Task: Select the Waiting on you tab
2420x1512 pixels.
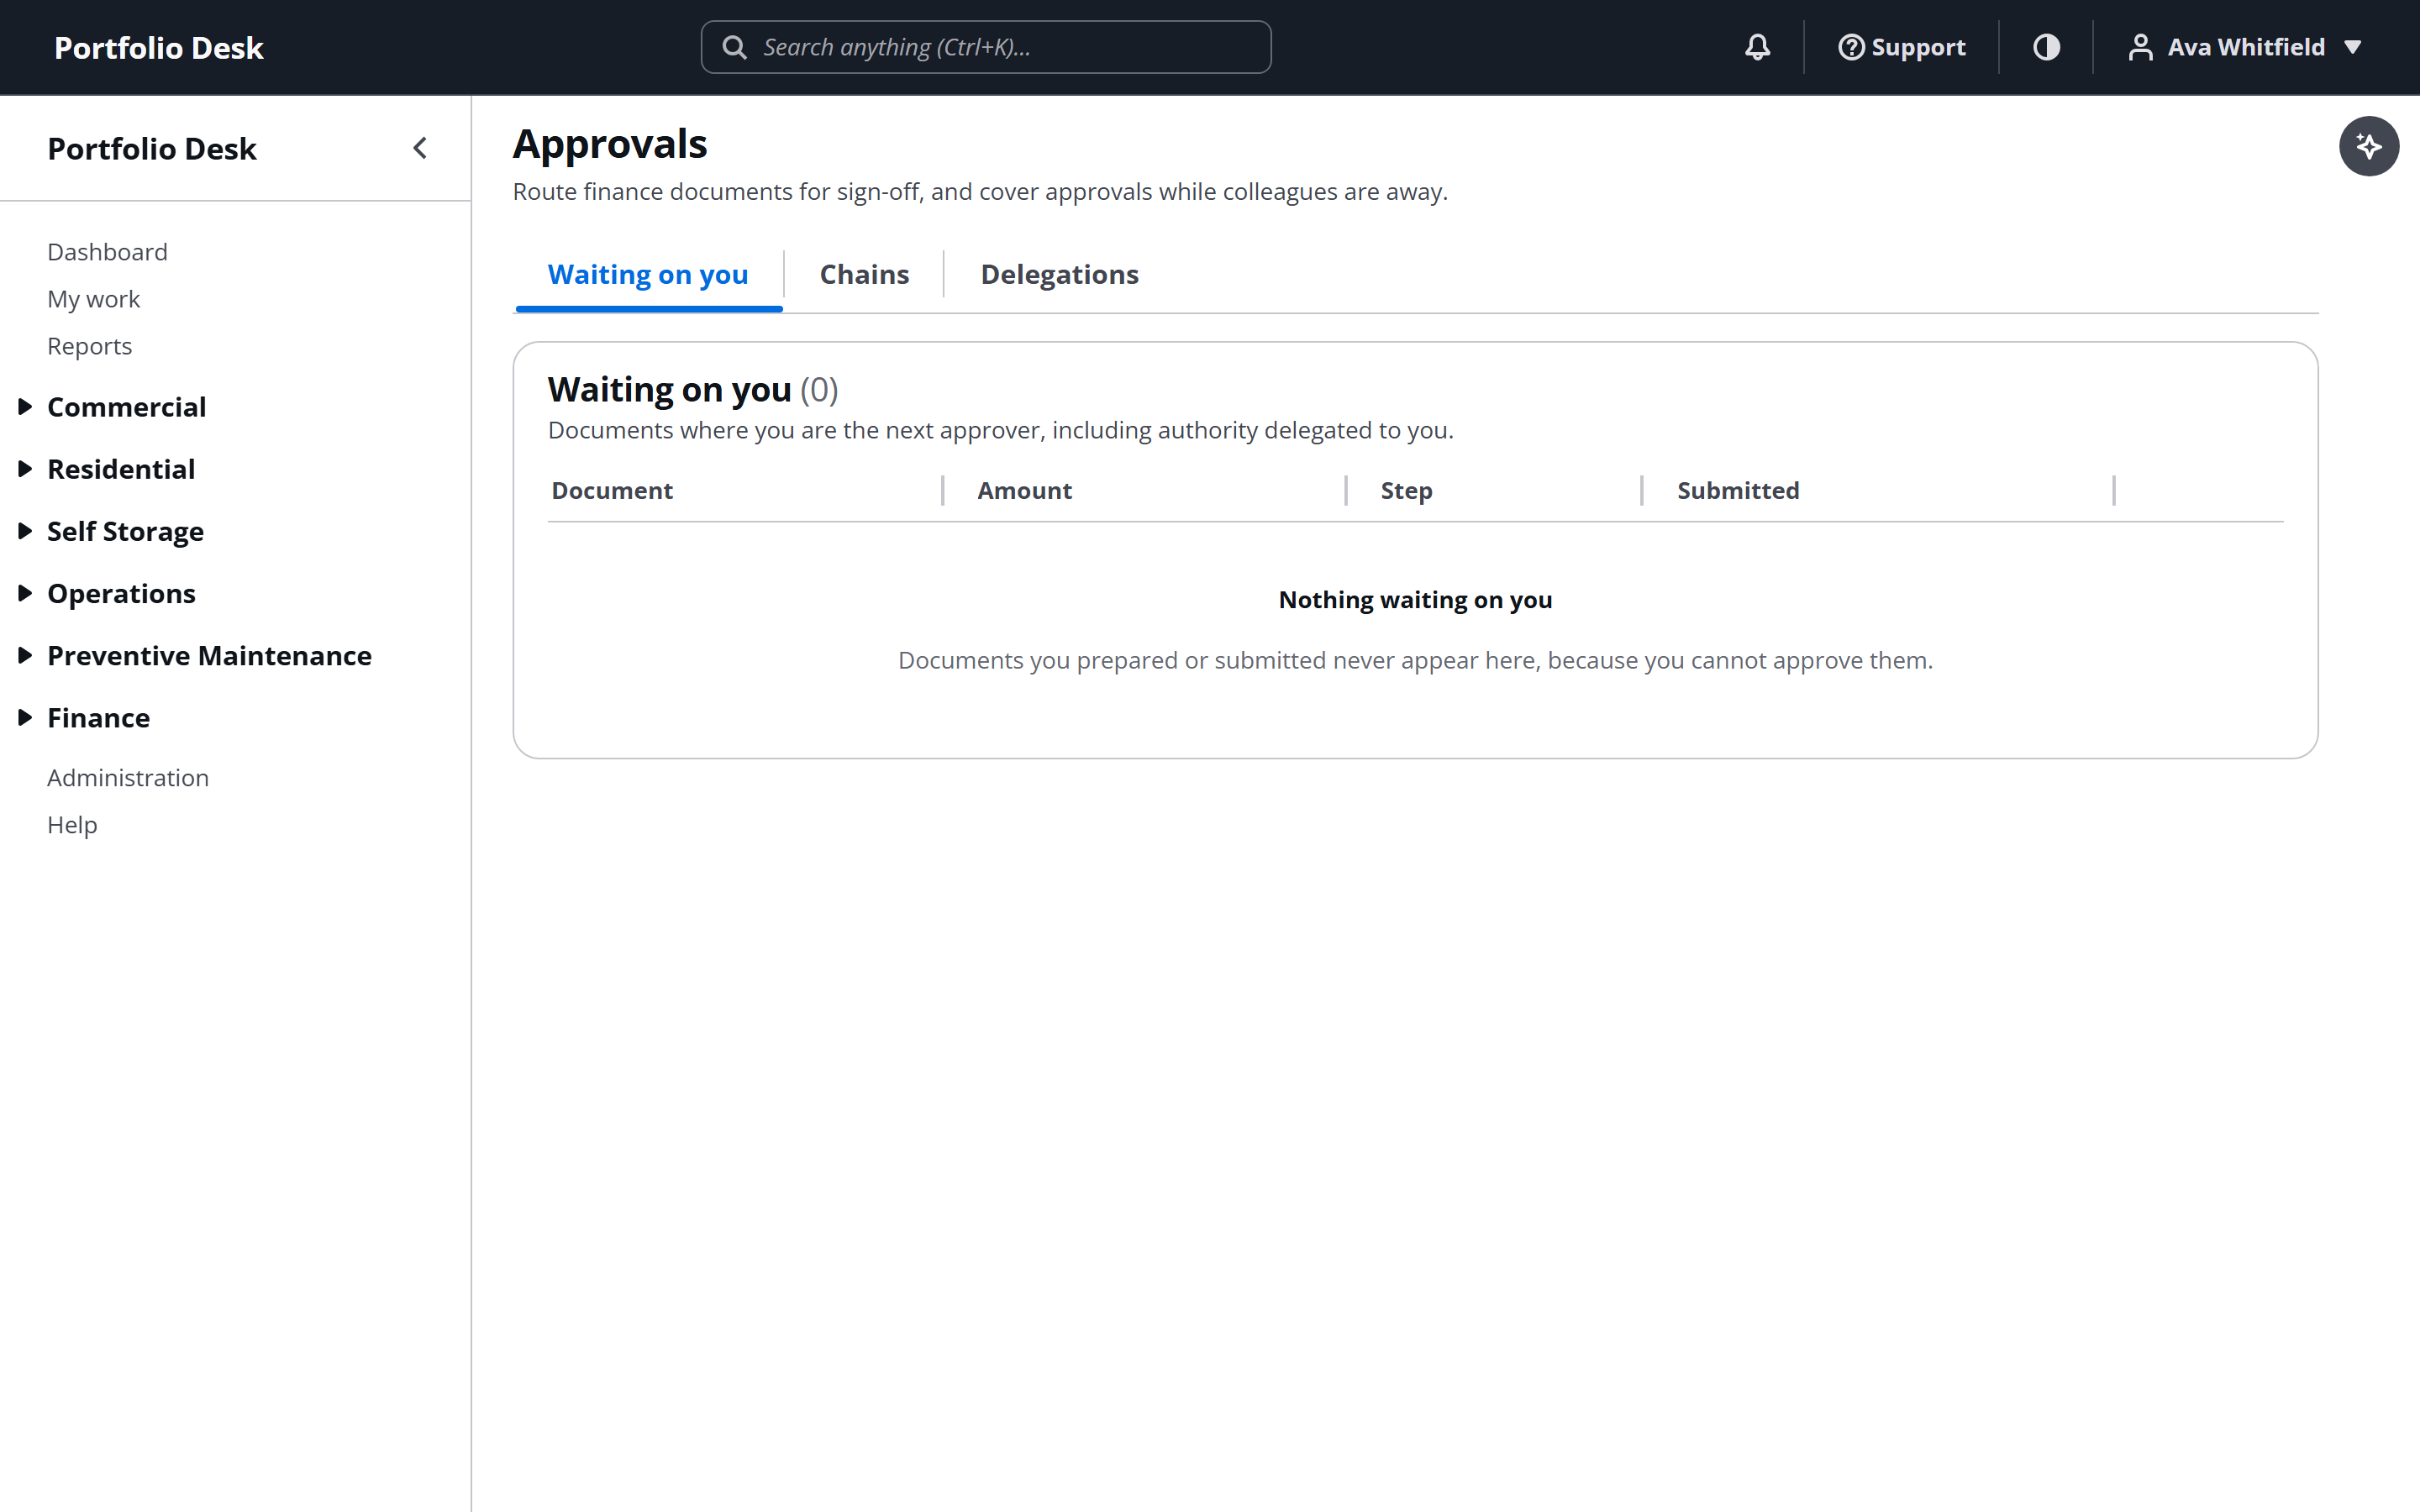Action: pos(648,275)
